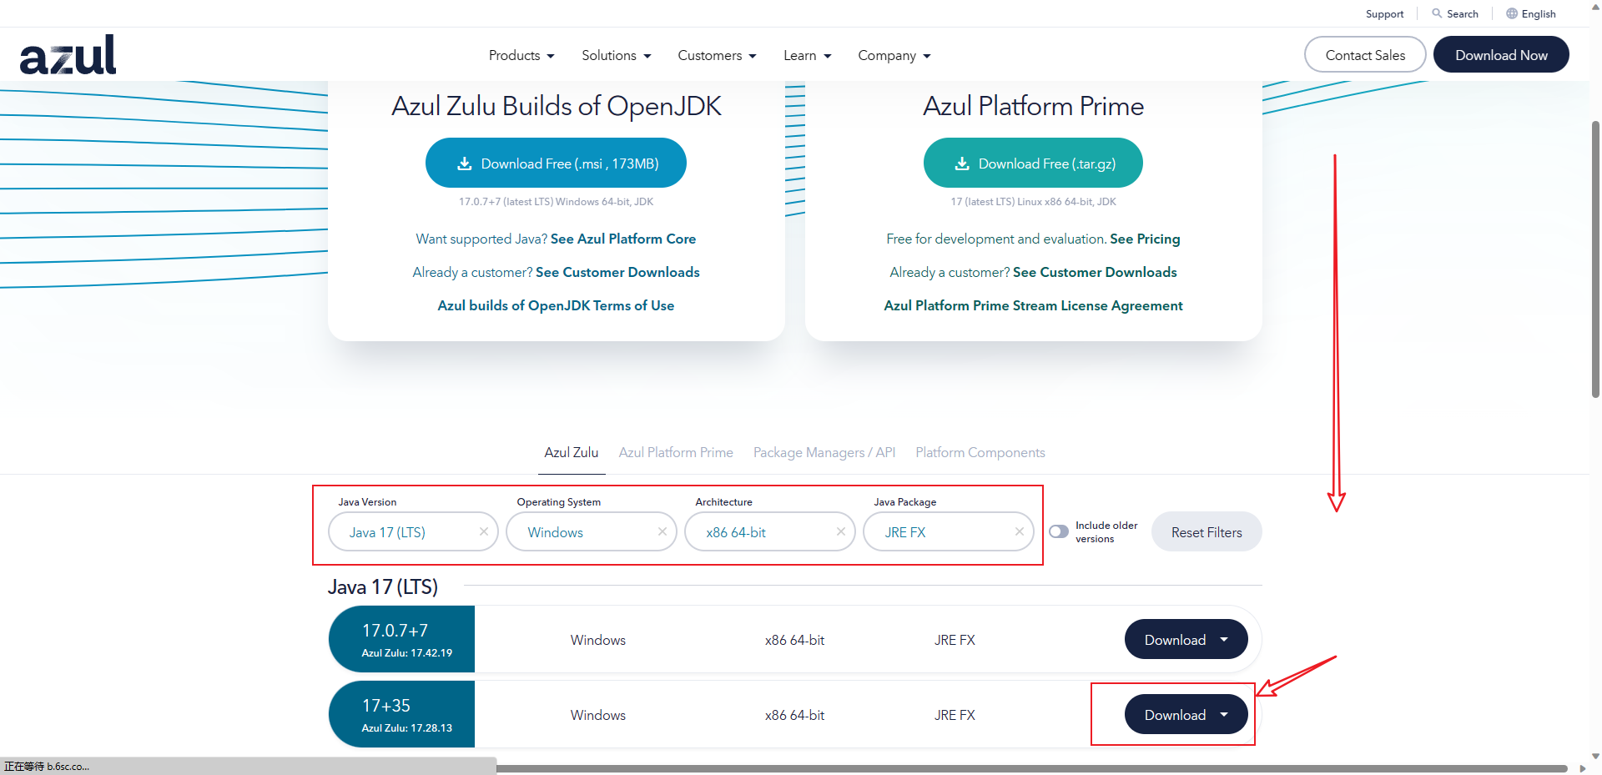
Task: Click Download Free (.msi, 173MB) button
Action: pyautogui.click(x=556, y=163)
